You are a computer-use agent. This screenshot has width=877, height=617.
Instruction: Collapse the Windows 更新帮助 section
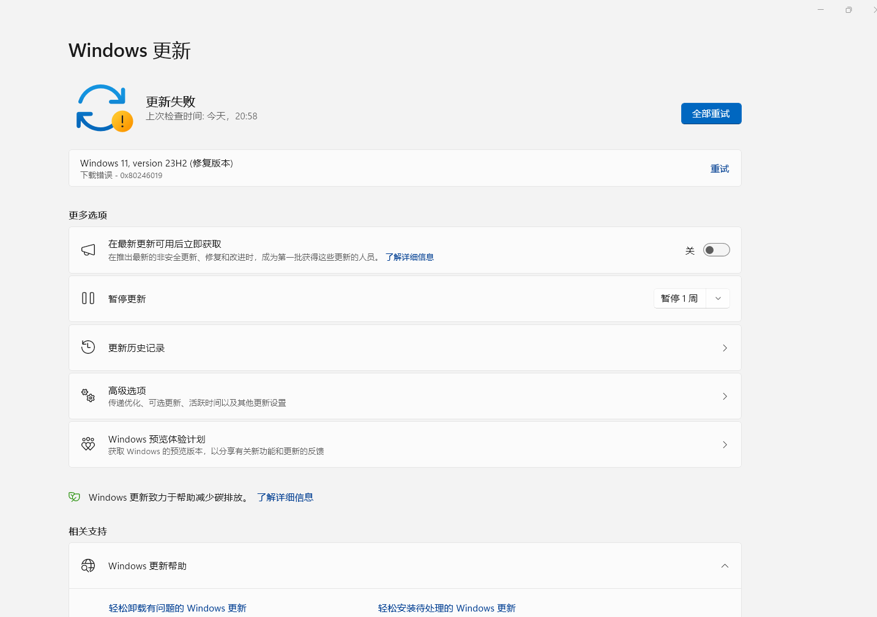click(x=725, y=566)
